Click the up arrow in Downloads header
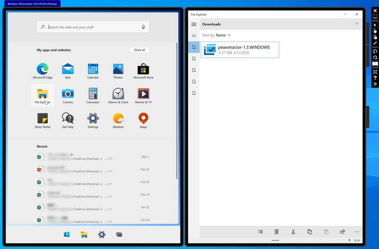 (357, 24)
